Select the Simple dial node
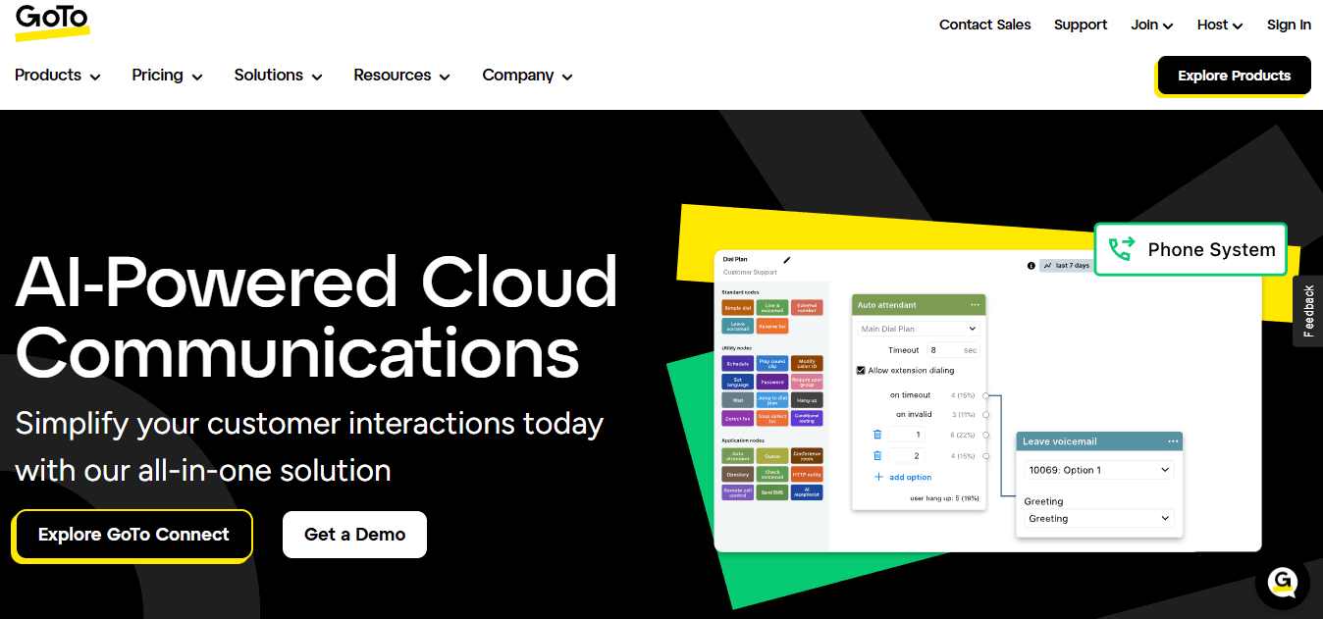This screenshot has height=619, width=1323. pos(736,308)
